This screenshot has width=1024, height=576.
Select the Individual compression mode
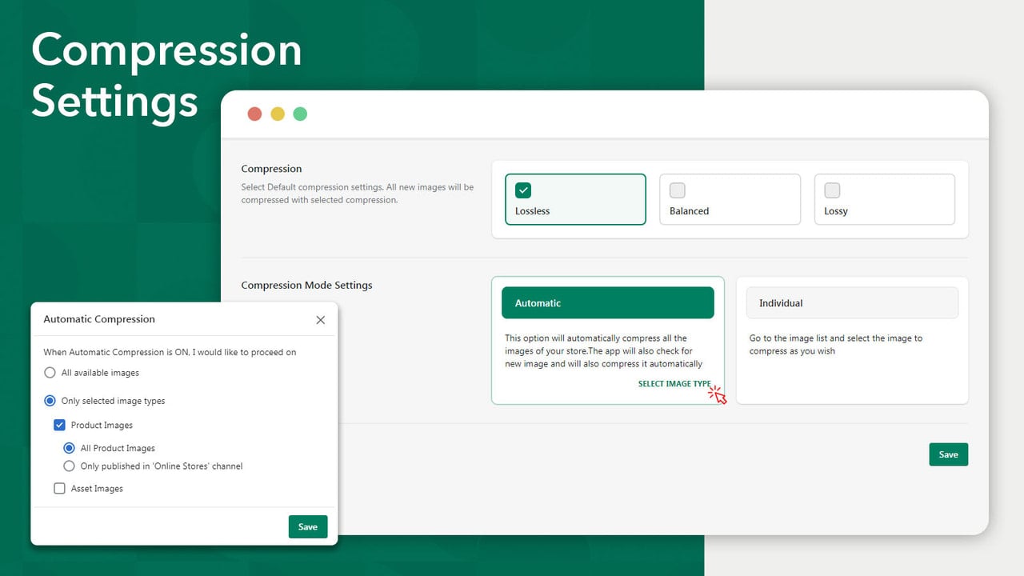click(852, 303)
